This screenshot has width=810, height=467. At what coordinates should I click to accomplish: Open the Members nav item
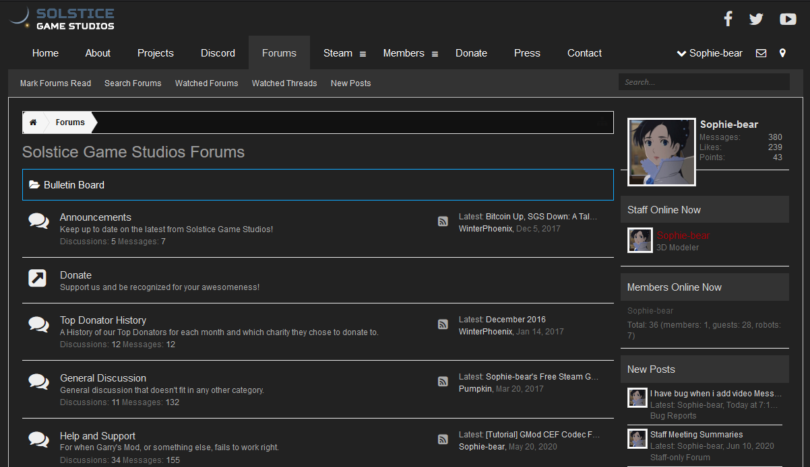tap(404, 53)
